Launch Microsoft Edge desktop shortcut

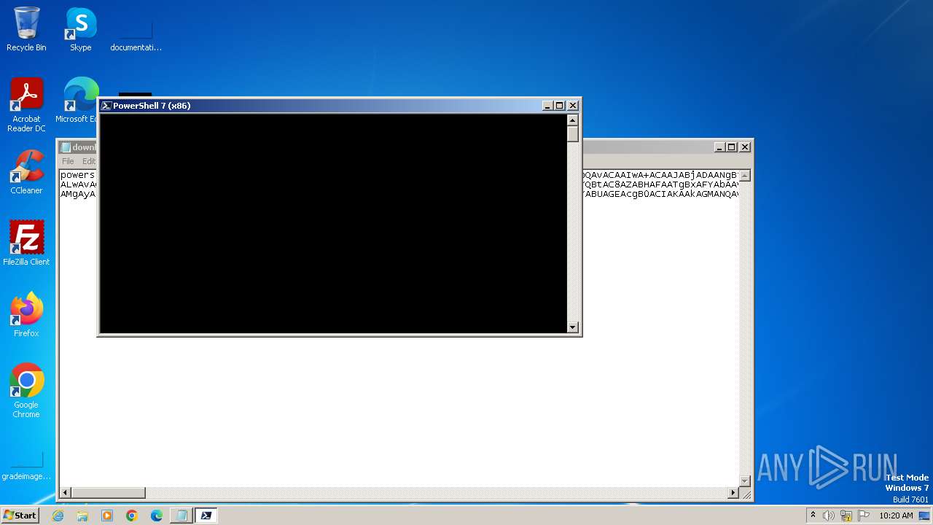click(79, 101)
